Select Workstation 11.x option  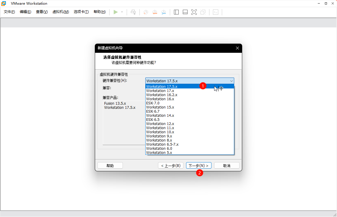(190, 128)
